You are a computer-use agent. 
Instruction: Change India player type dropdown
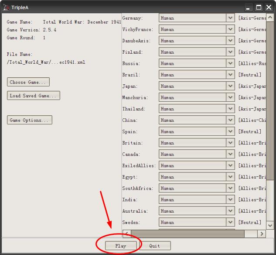pyautogui.click(x=197, y=200)
